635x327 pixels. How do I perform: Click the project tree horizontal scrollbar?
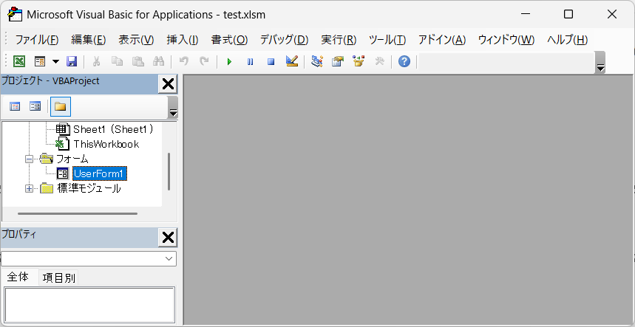78,213
